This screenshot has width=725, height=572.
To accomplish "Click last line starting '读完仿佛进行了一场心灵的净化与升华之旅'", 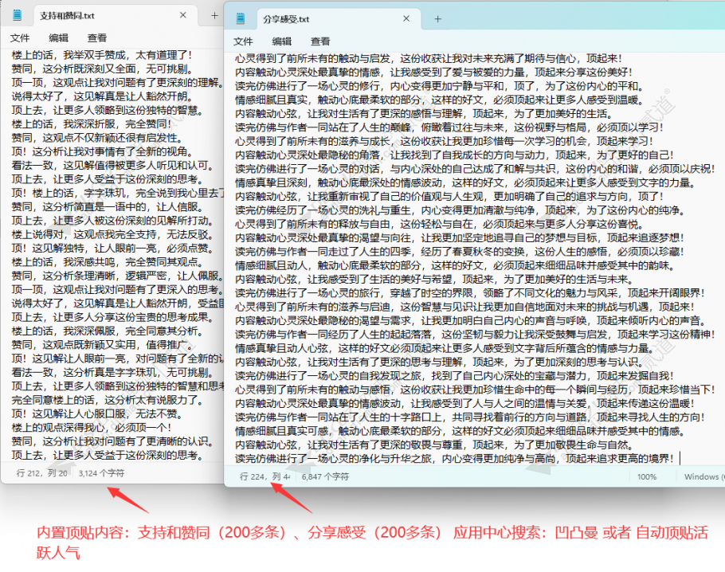I will tap(454, 459).
